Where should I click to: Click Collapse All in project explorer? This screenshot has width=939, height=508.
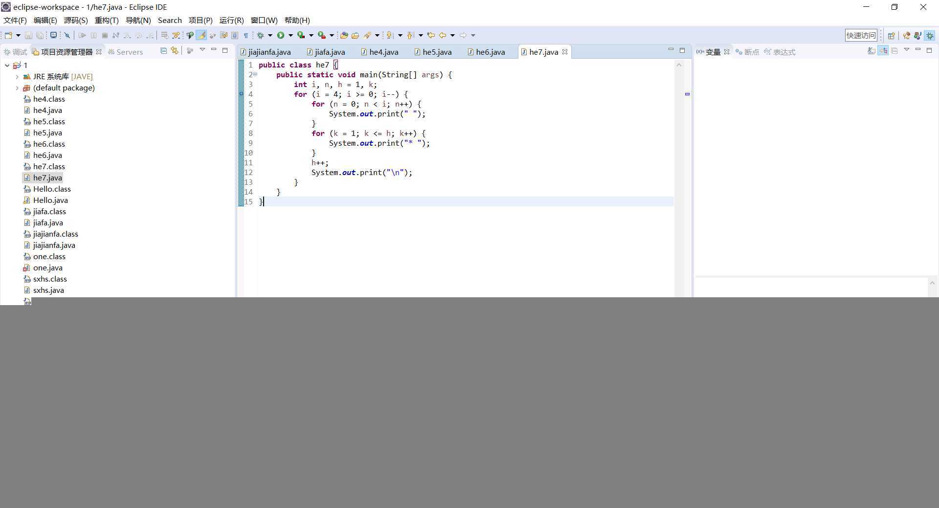(x=164, y=50)
